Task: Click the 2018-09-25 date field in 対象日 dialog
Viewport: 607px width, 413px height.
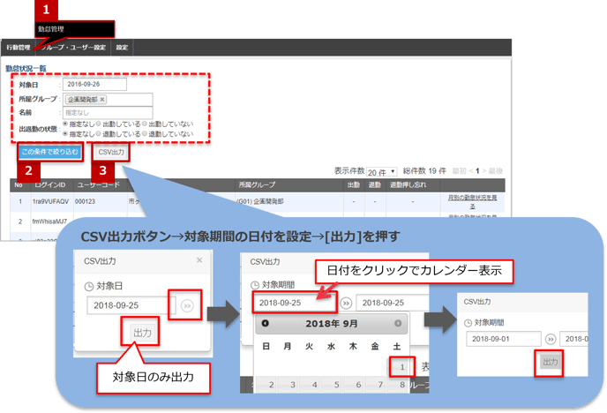Action: (x=131, y=305)
